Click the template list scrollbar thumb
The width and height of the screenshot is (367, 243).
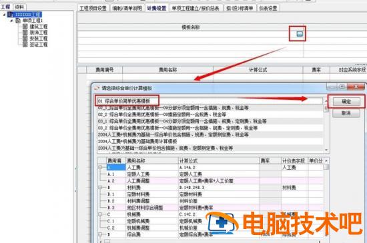tap(326, 109)
